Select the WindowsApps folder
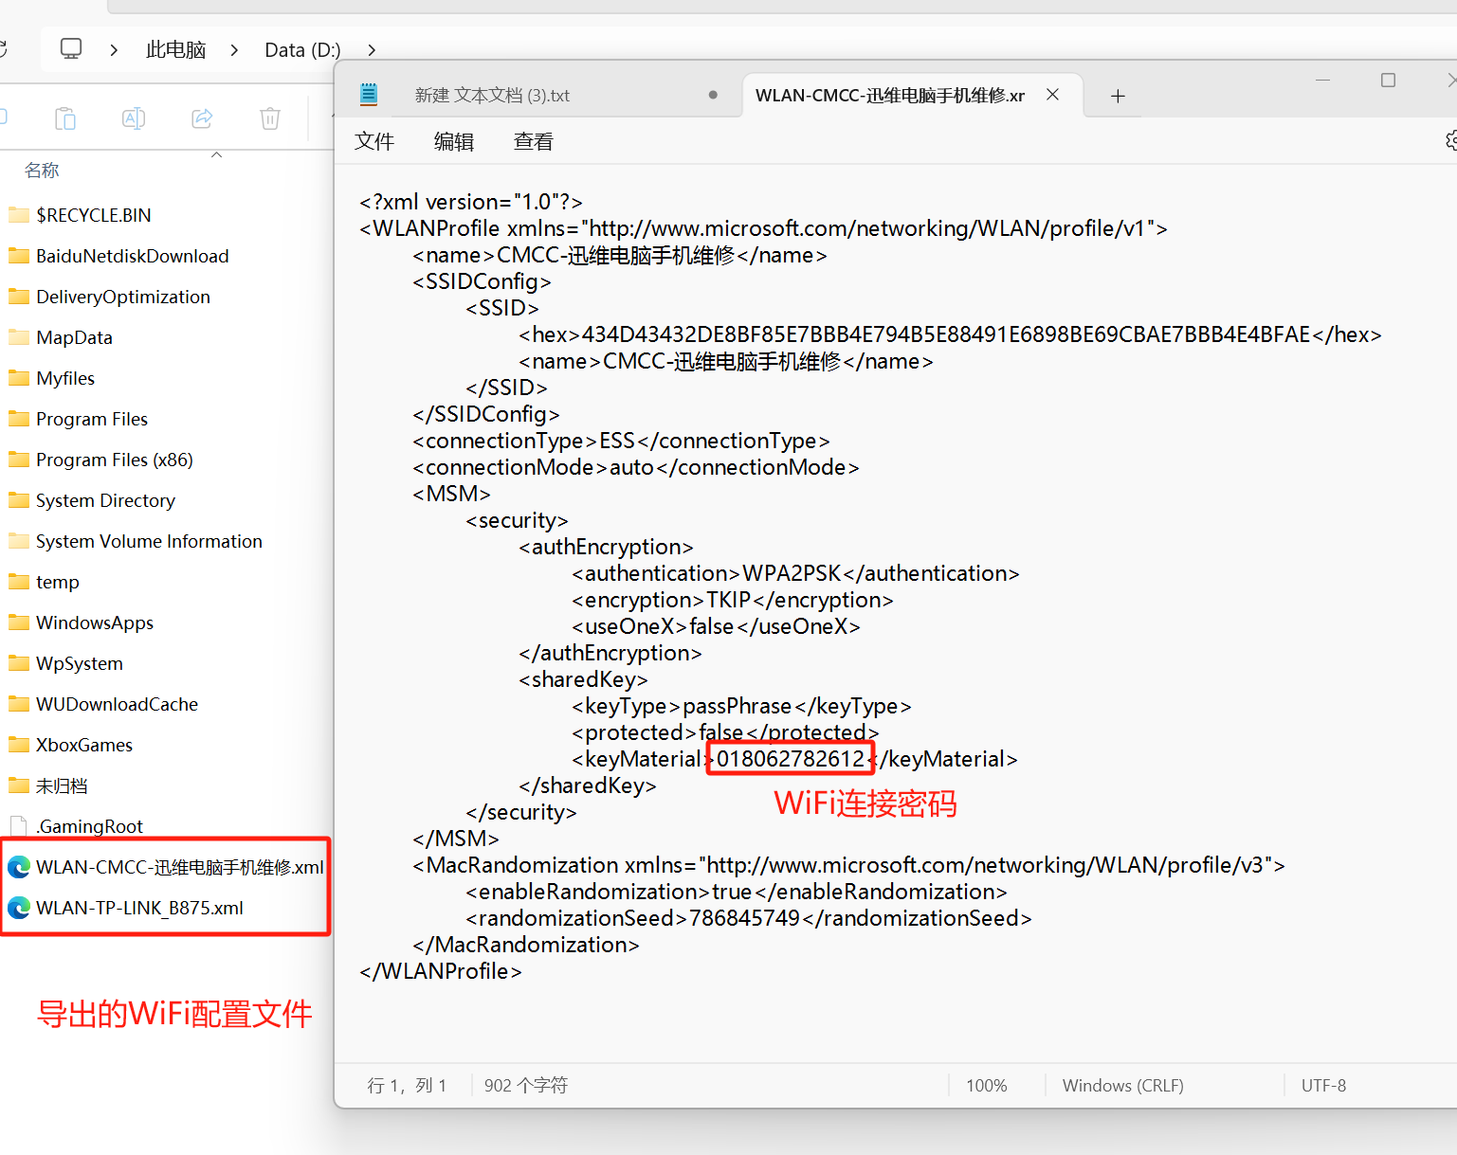The width and height of the screenshot is (1457, 1155). pyautogui.click(x=95, y=623)
